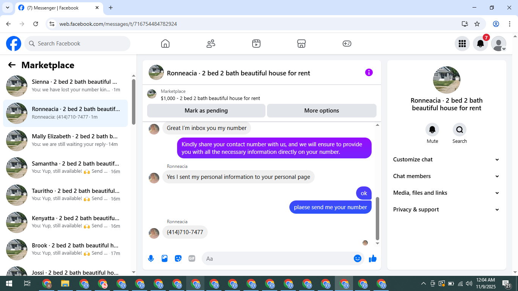Open conversation information purple i icon
The image size is (518, 291).
369,72
